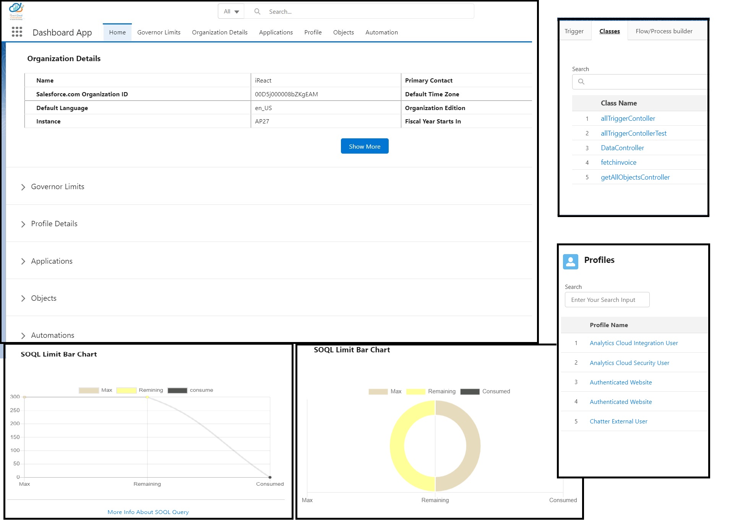Expand the Objects section
The width and height of the screenshot is (730, 522).
[x=39, y=298]
